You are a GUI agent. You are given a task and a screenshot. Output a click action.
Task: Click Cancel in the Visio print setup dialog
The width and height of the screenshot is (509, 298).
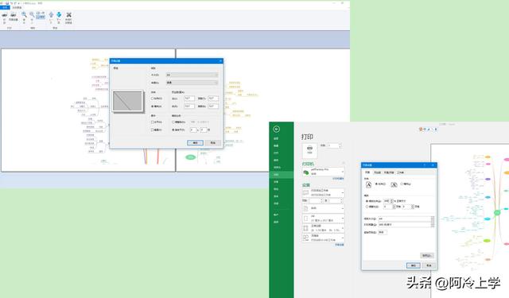pos(212,143)
